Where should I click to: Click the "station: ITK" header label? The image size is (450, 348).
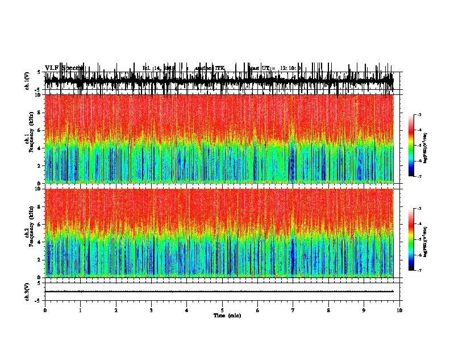(210, 68)
